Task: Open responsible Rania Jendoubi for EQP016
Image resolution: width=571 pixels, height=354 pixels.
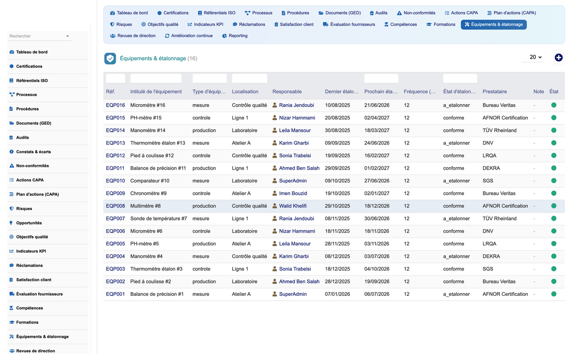Action: point(296,105)
